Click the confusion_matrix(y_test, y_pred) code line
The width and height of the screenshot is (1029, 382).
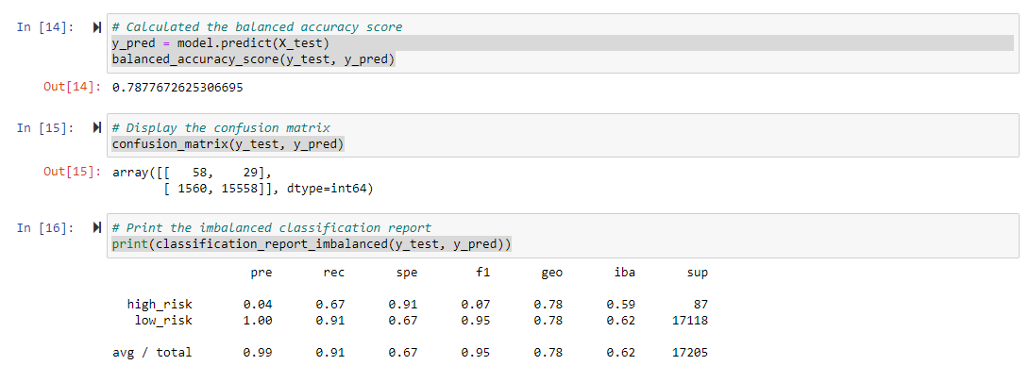(x=228, y=143)
